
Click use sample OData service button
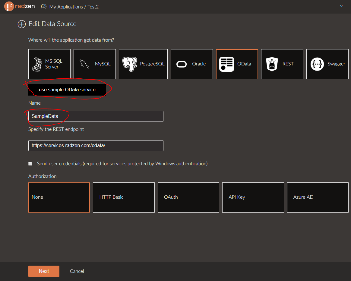(x=67, y=90)
